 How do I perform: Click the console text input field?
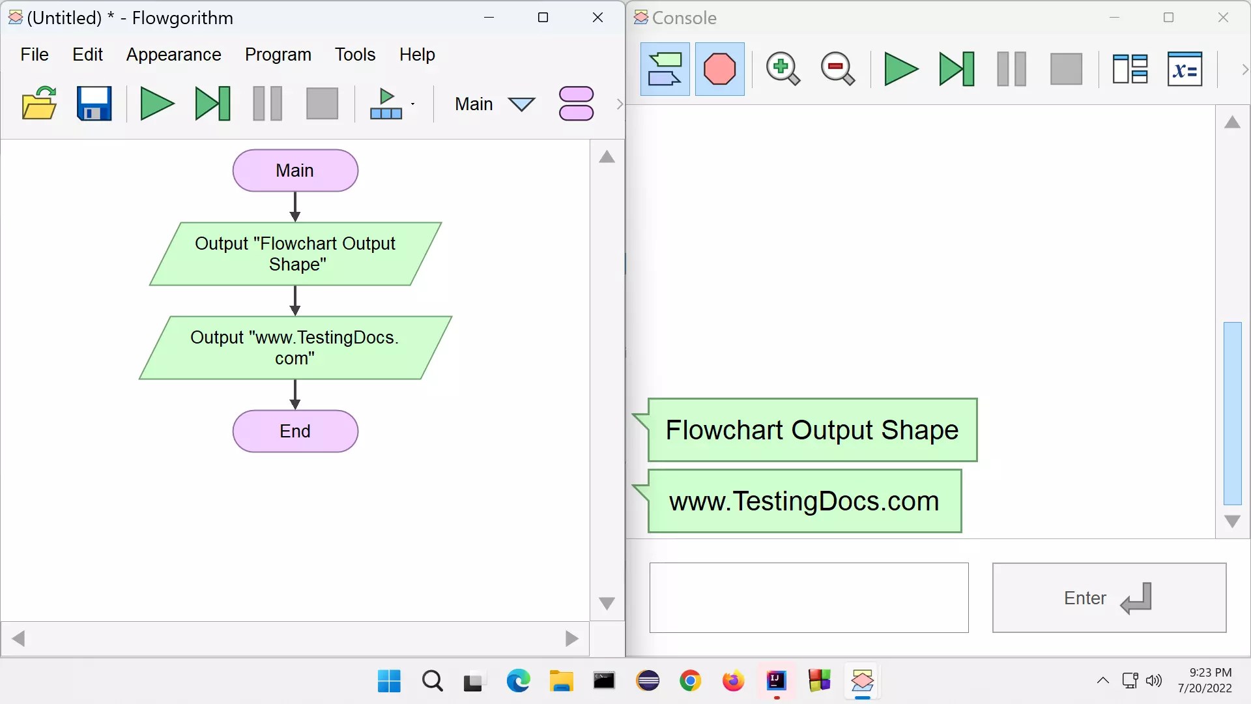click(809, 598)
